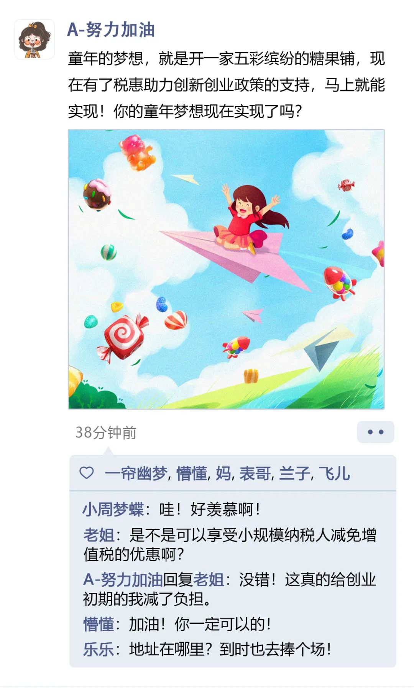Open commenter 小周梦蝶's profile
Viewport: 414px width, 688px height.
[x=113, y=509]
